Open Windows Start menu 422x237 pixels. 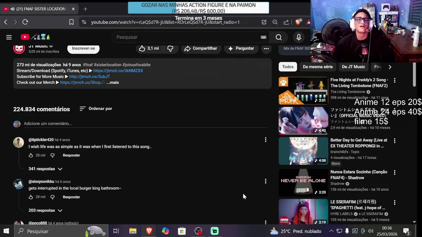click(6, 231)
